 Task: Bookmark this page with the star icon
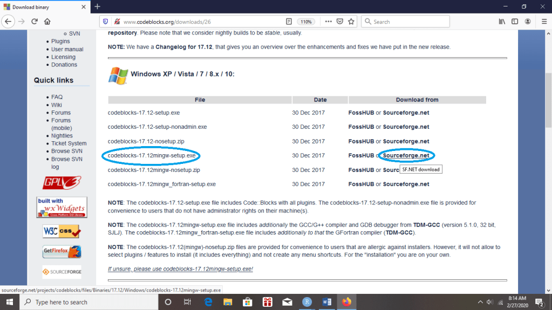351,22
